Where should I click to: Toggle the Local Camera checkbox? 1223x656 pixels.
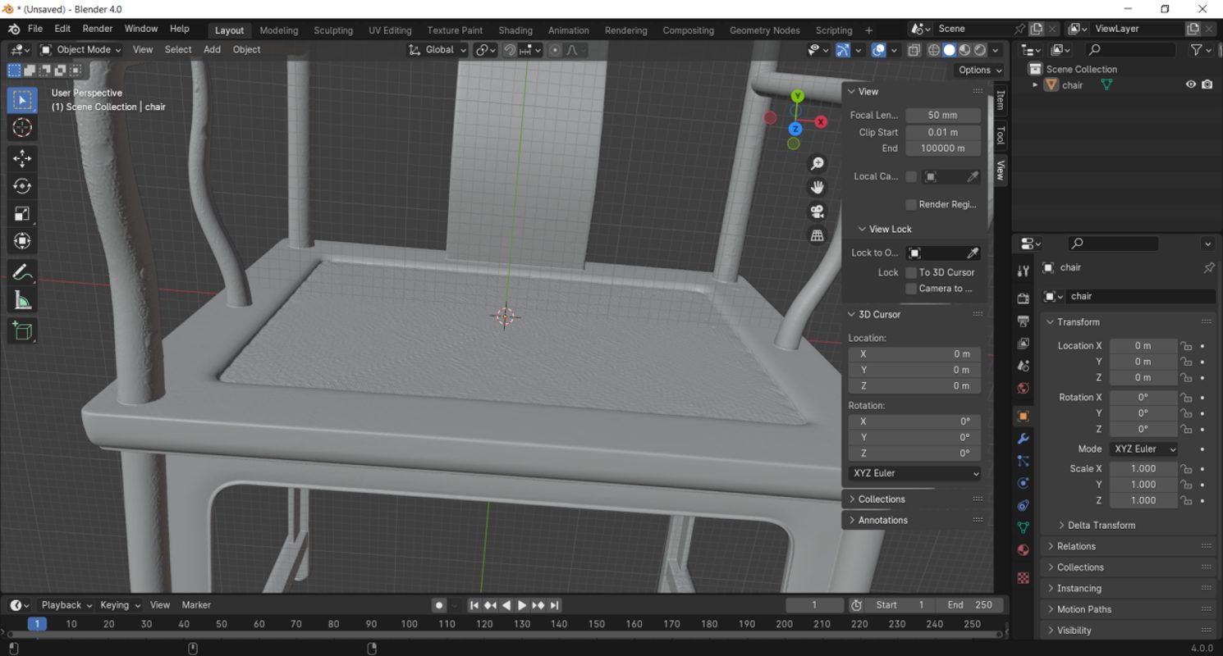(910, 176)
